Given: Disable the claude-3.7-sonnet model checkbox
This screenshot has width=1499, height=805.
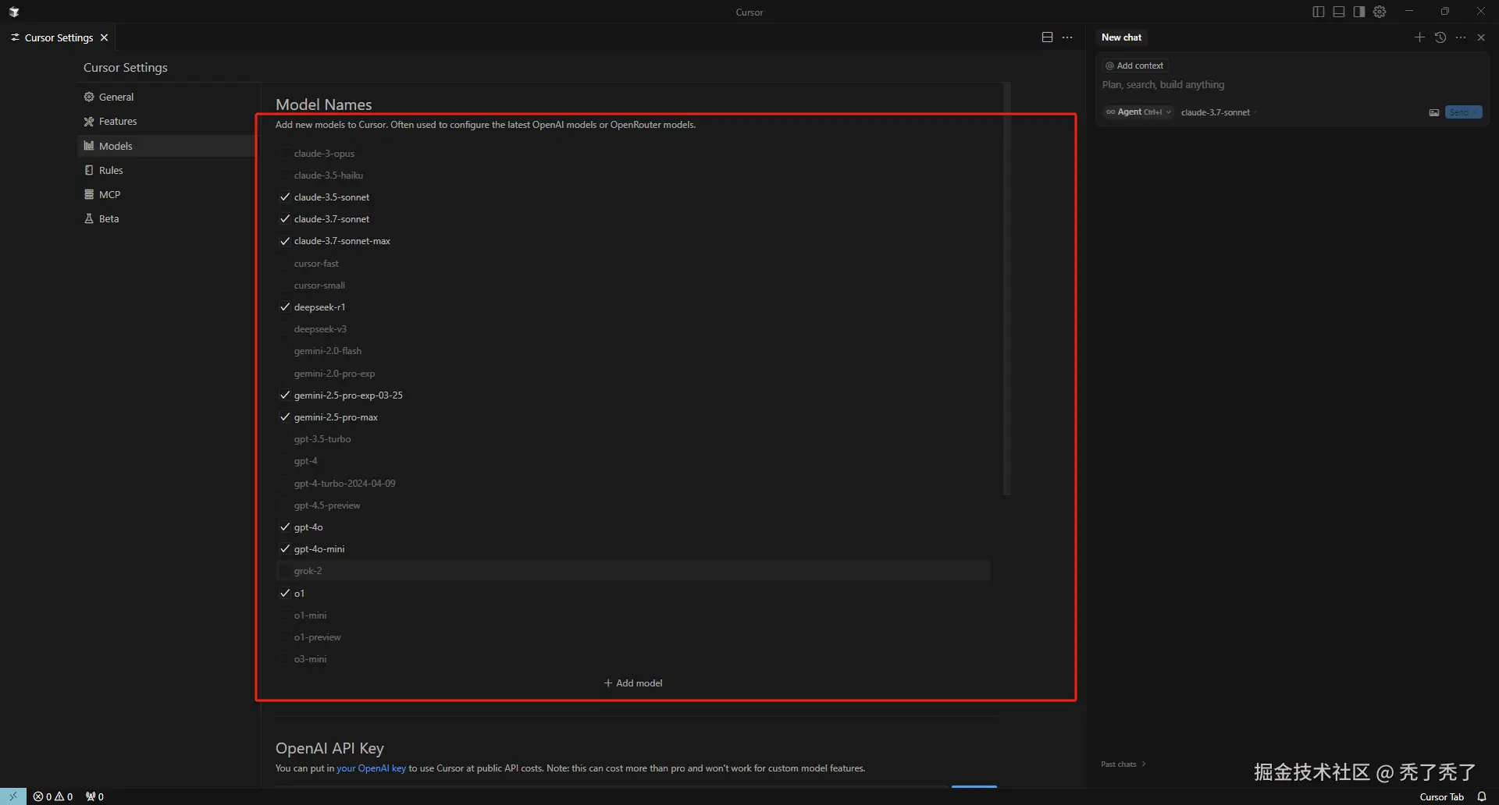Looking at the screenshot, I should pos(285,219).
